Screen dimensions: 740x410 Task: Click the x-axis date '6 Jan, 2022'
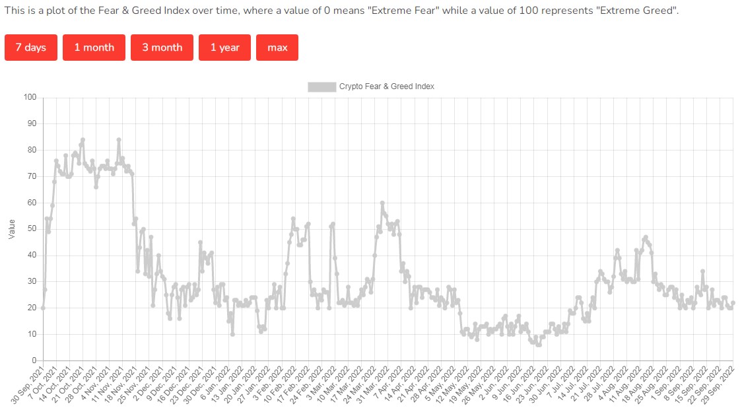[216, 383]
